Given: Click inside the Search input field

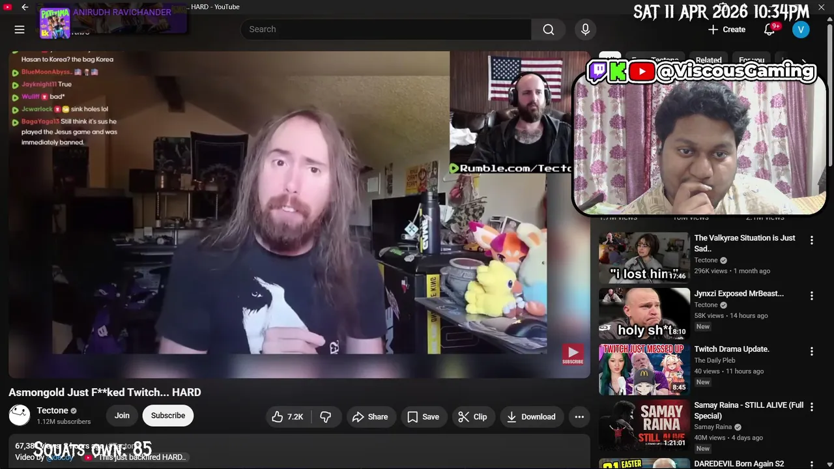Looking at the screenshot, I should (x=386, y=29).
